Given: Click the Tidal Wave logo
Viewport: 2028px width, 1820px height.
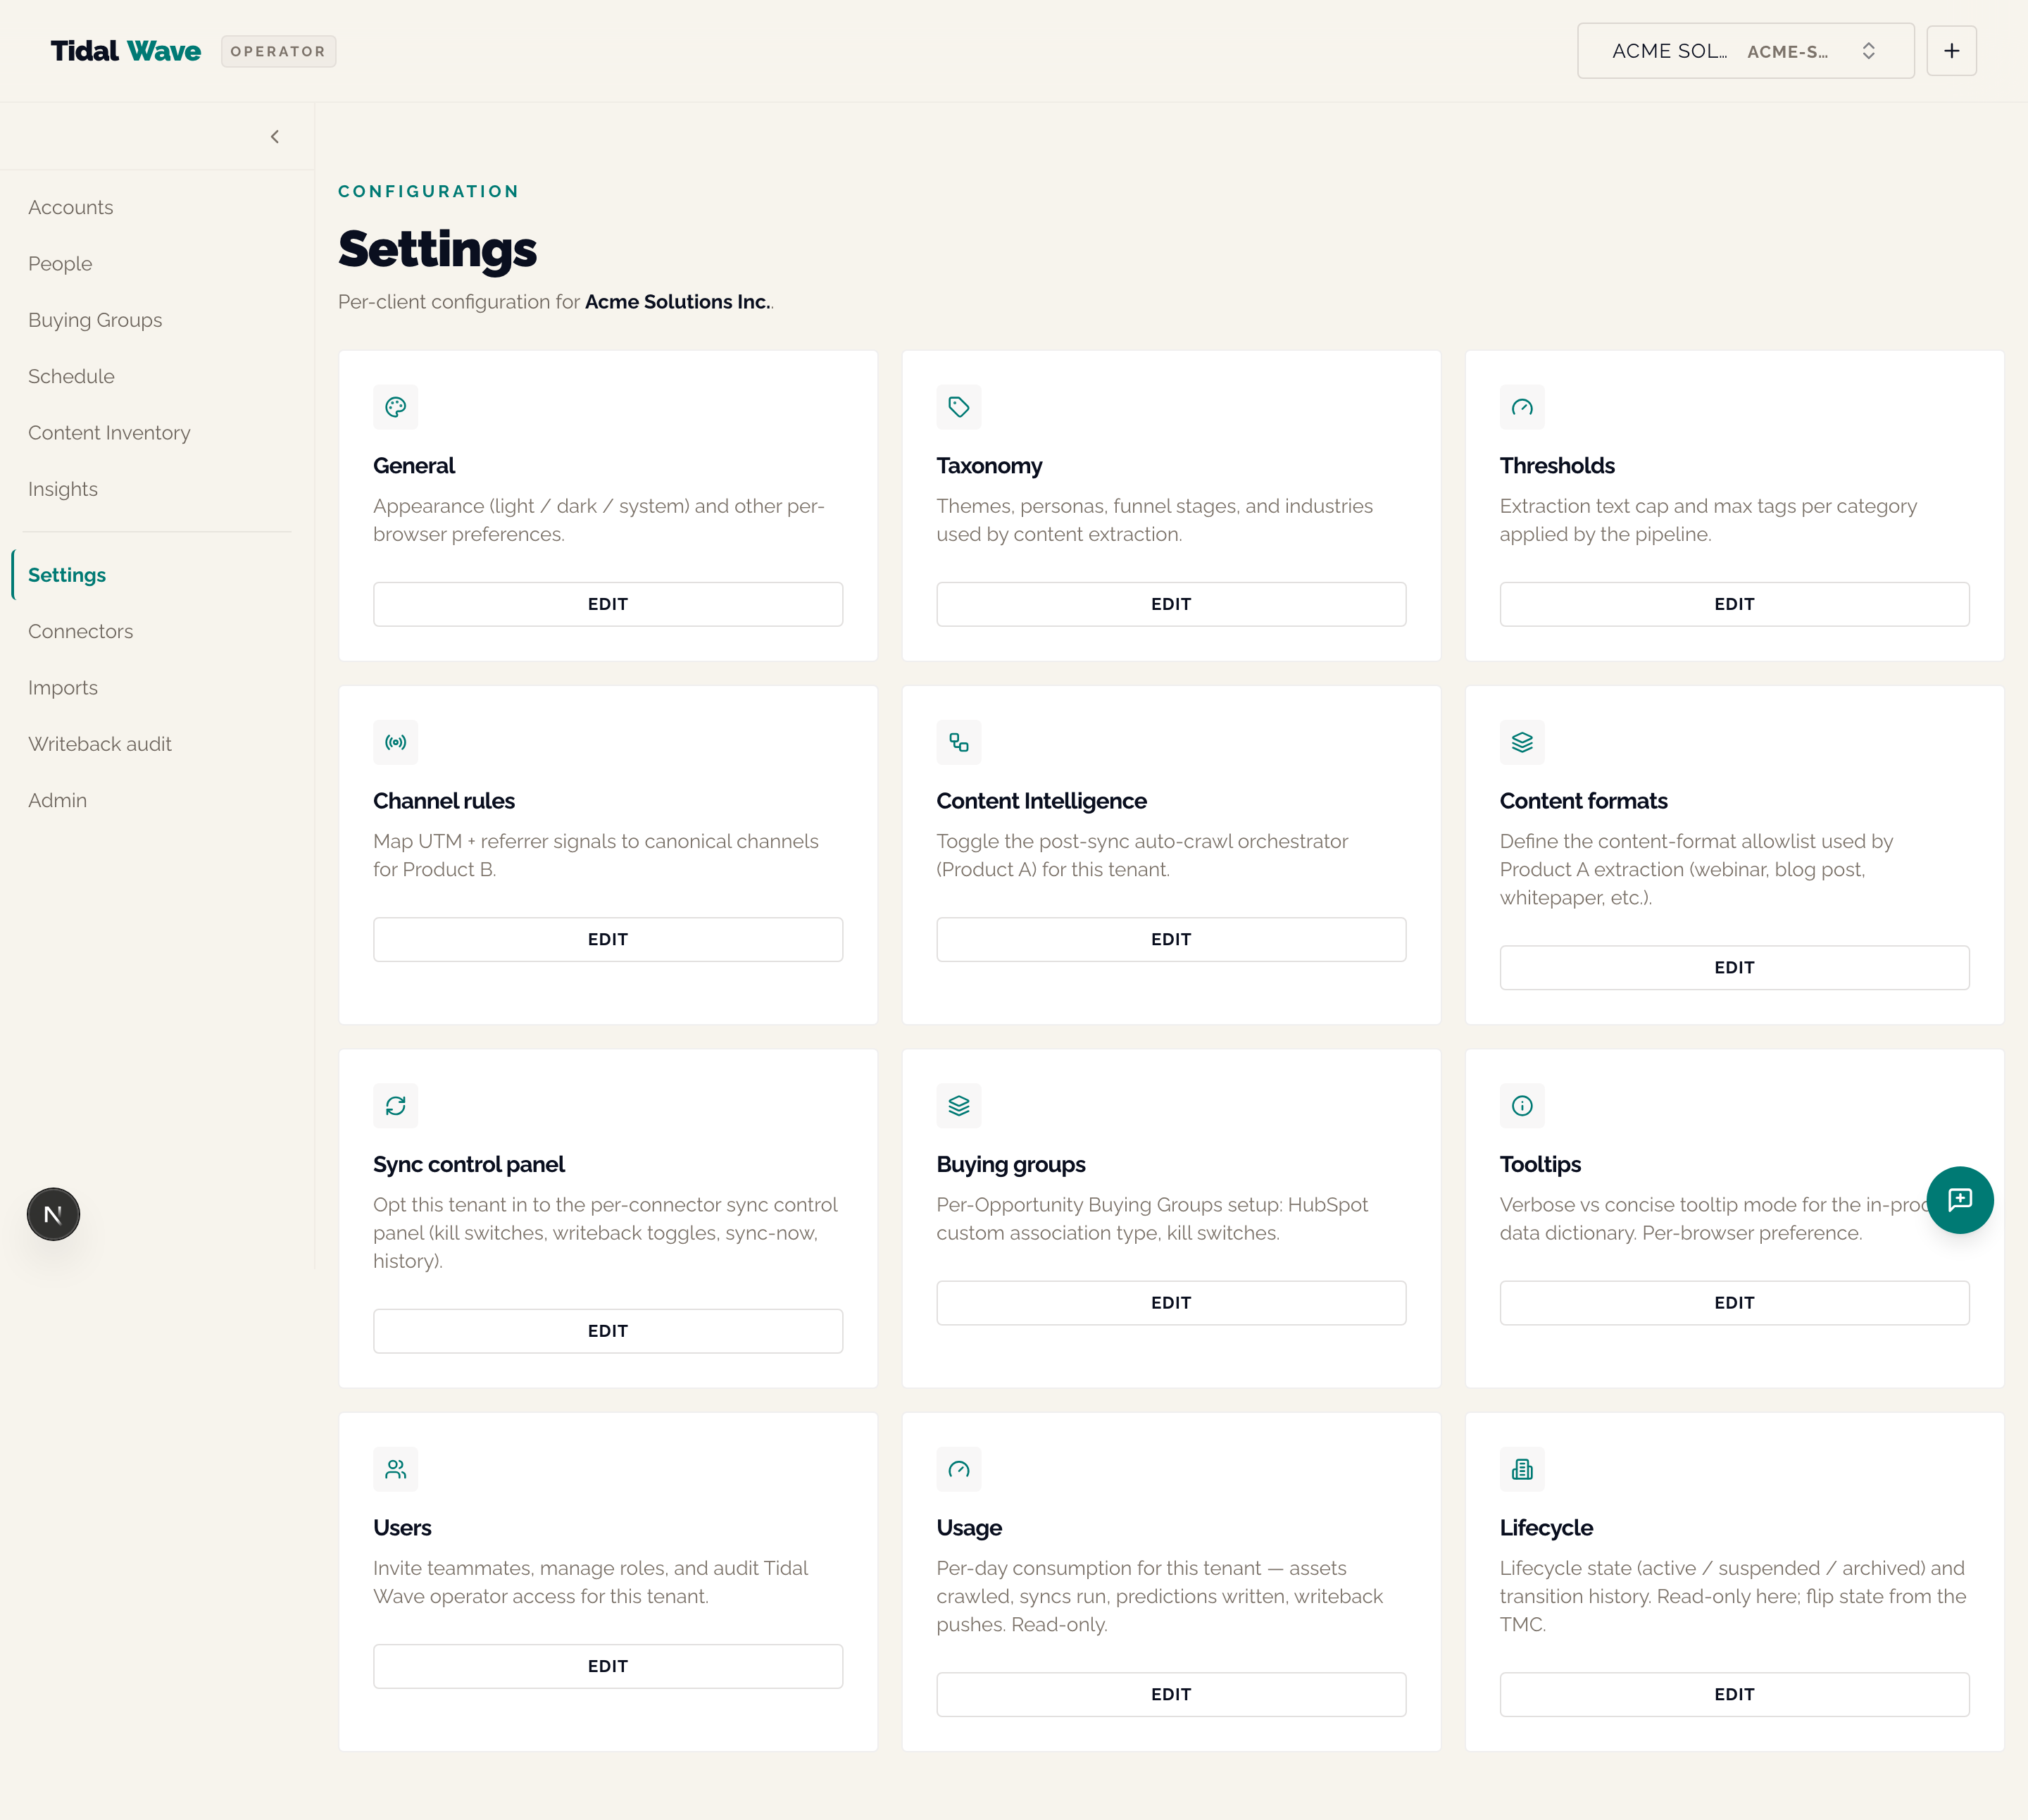Looking at the screenshot, I should [126, 51].
